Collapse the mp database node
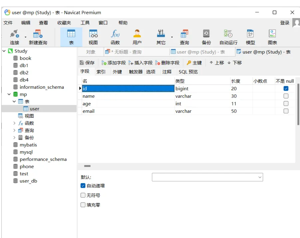The height and width of the screenshot is (238, 300). (x=9, y=94)
